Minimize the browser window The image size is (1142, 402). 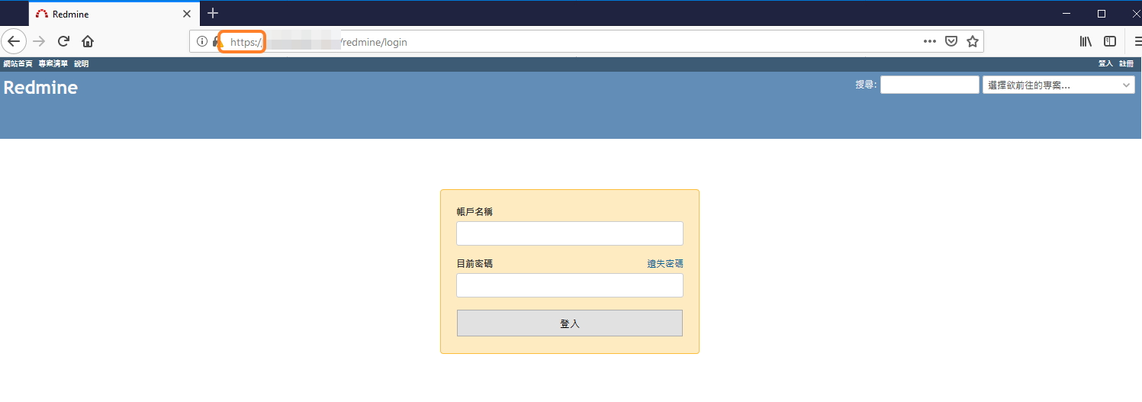(x=1066, y=14)
